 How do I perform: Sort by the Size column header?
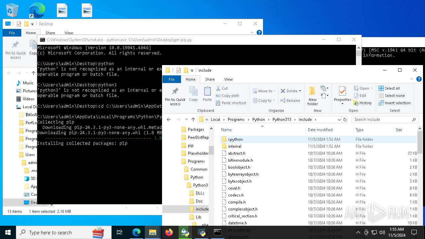pyautogui.click(x=405, y=130)
